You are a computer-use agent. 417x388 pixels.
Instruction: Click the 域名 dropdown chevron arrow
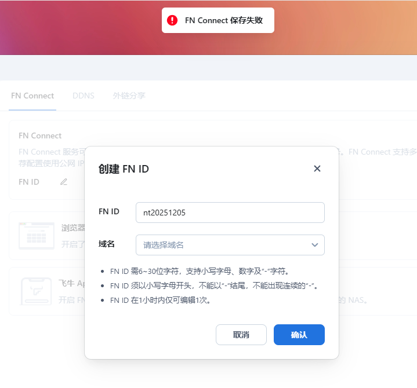tap(315, 245)
